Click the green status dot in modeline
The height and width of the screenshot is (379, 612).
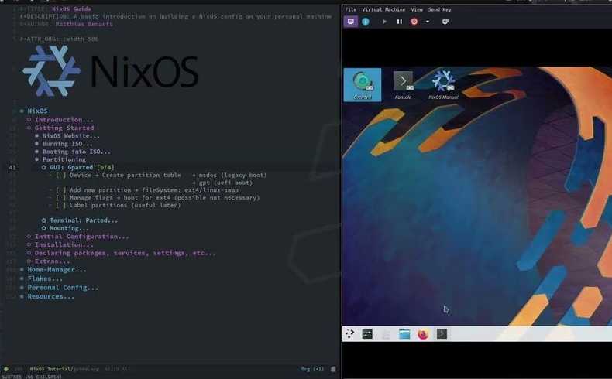pos(6,369)
